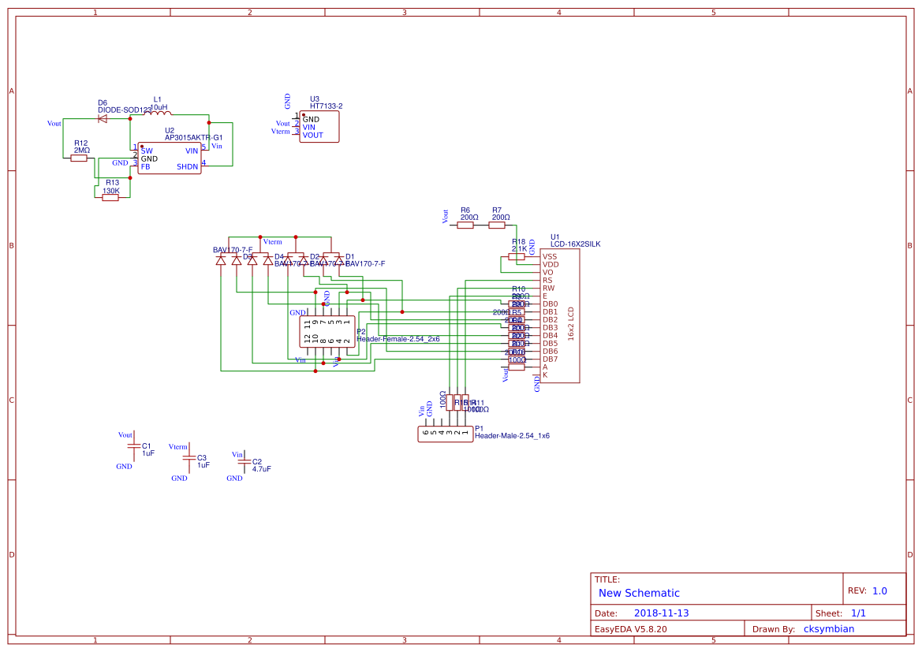Select the U3 HT7133-2 component symbol
The width and height of the screenshot is (922, 652).
[x=319, y=125]
